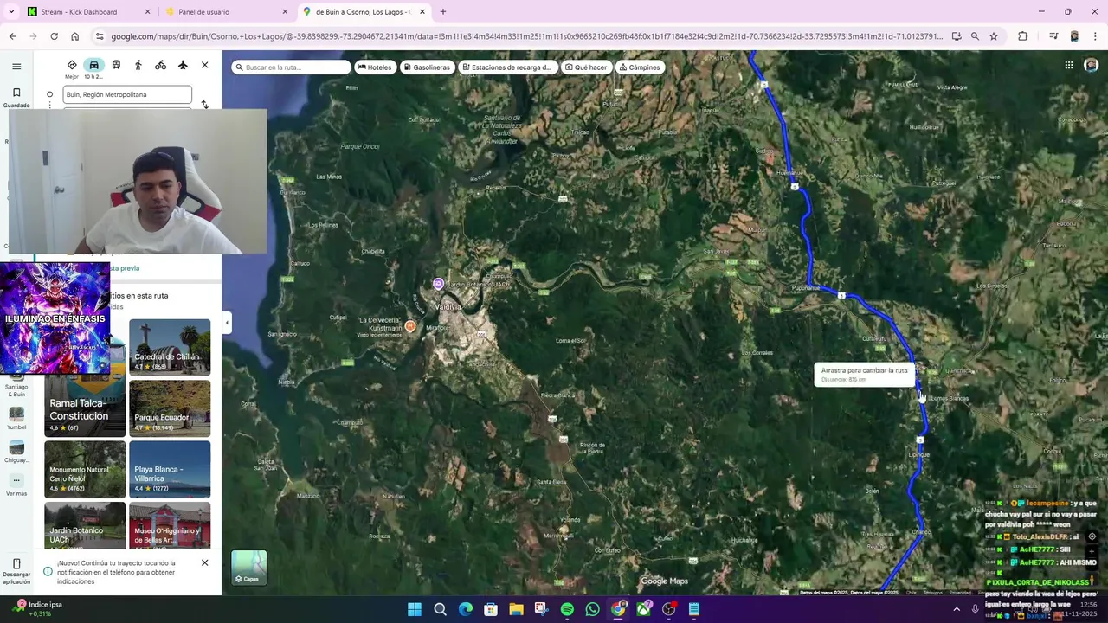Reload the page

click(54, 36)
